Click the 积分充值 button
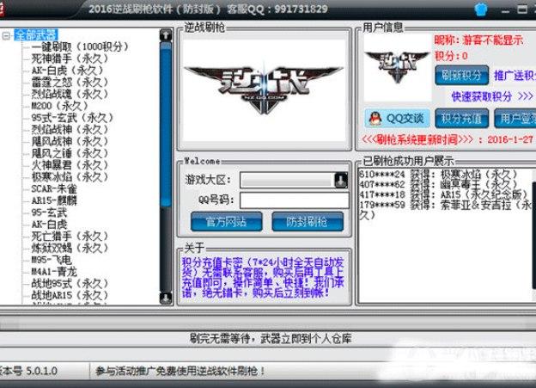Screen dimensions: 536x388 [461, 119]
